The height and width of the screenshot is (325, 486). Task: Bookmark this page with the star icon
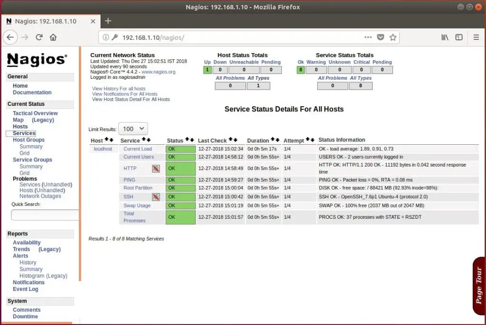point(393,37)
